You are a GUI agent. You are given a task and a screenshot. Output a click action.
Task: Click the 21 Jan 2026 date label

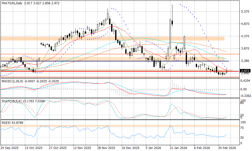[x=179, y=148]
